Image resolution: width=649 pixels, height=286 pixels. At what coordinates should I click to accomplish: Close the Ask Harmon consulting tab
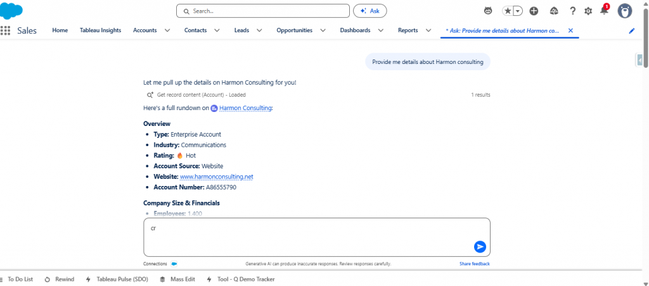(570, 30)
